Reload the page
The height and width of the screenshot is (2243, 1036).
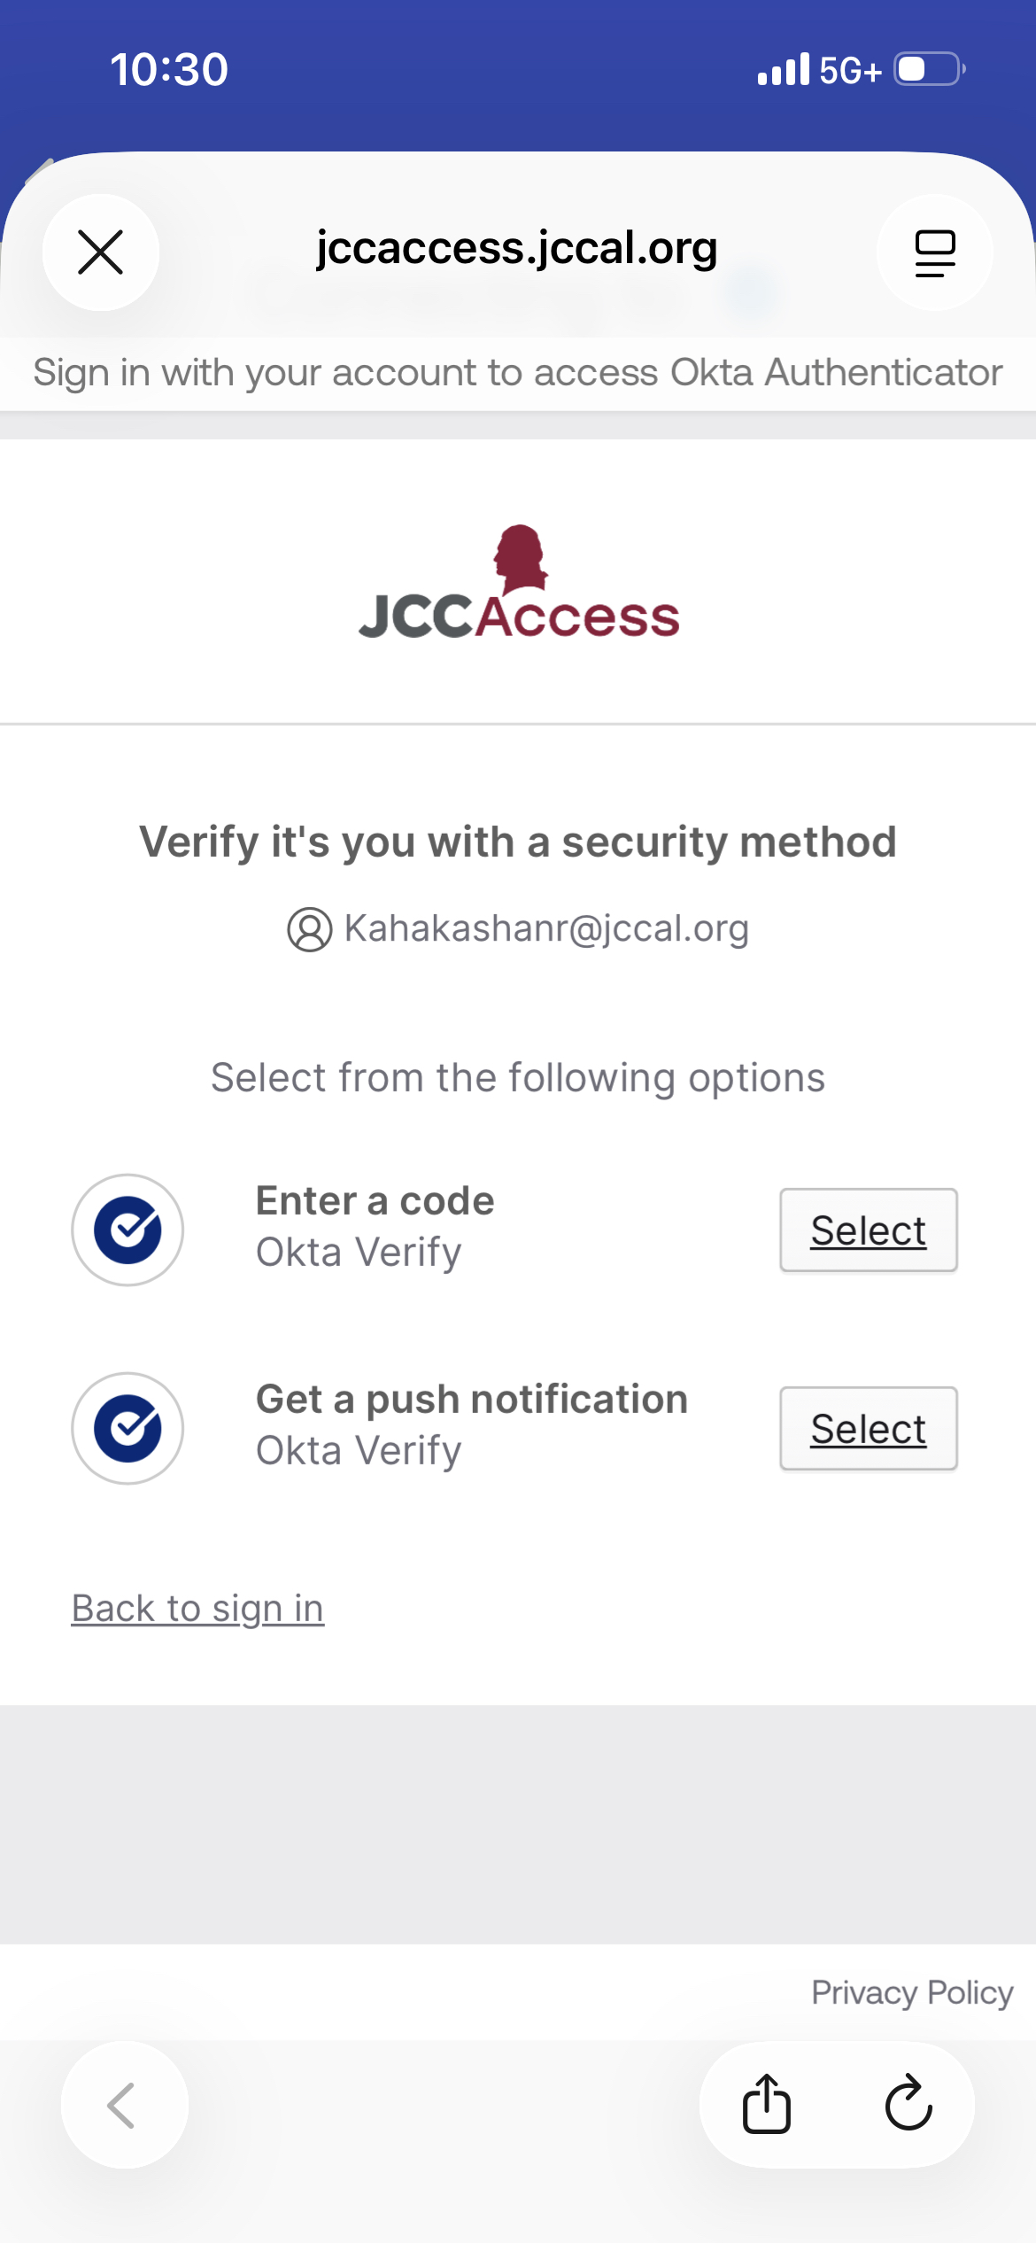(908, 2104)
